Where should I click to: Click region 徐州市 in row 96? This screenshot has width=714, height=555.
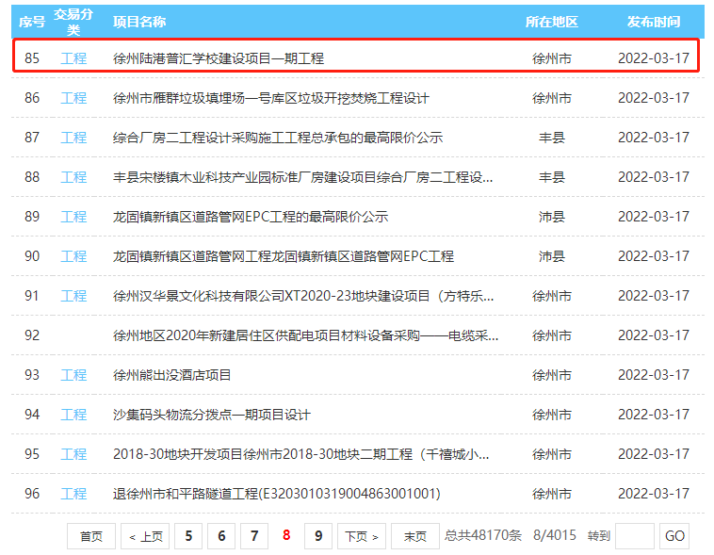pyautogui.click(x=552, y=494)
